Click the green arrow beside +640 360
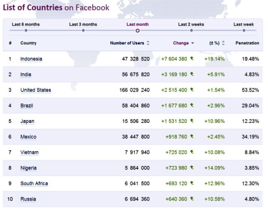This screenshot has height=209, width=268. point(192,199)
